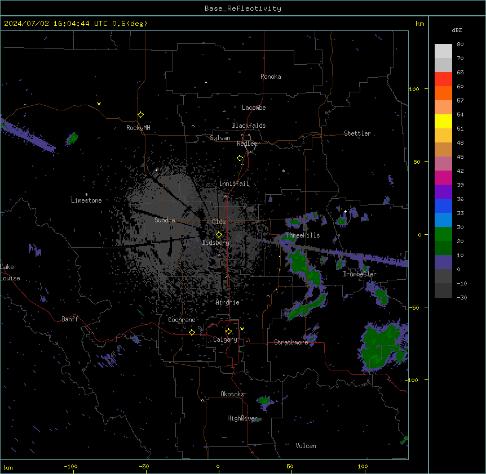Click the Blackfalds city label
486x474 pixels.
(249, 126)
